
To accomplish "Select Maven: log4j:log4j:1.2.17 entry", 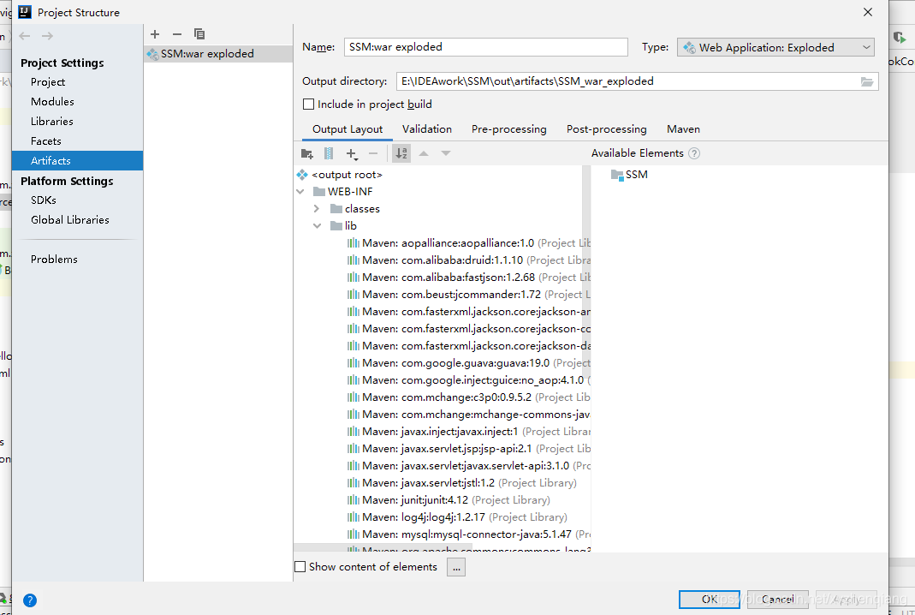I will coord(457,517).
